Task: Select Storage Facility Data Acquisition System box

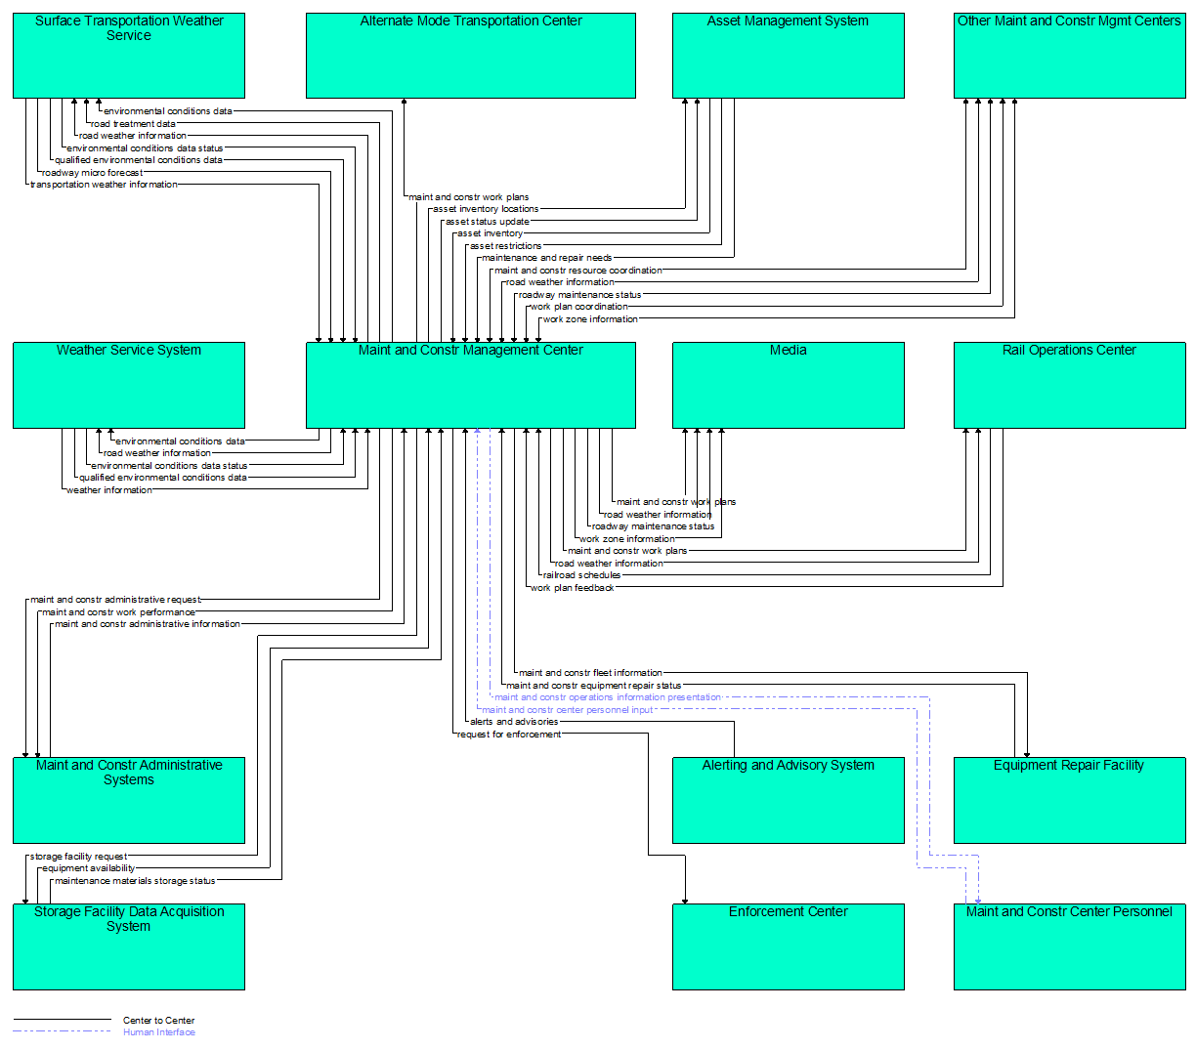Action: (x=129, y=946)
